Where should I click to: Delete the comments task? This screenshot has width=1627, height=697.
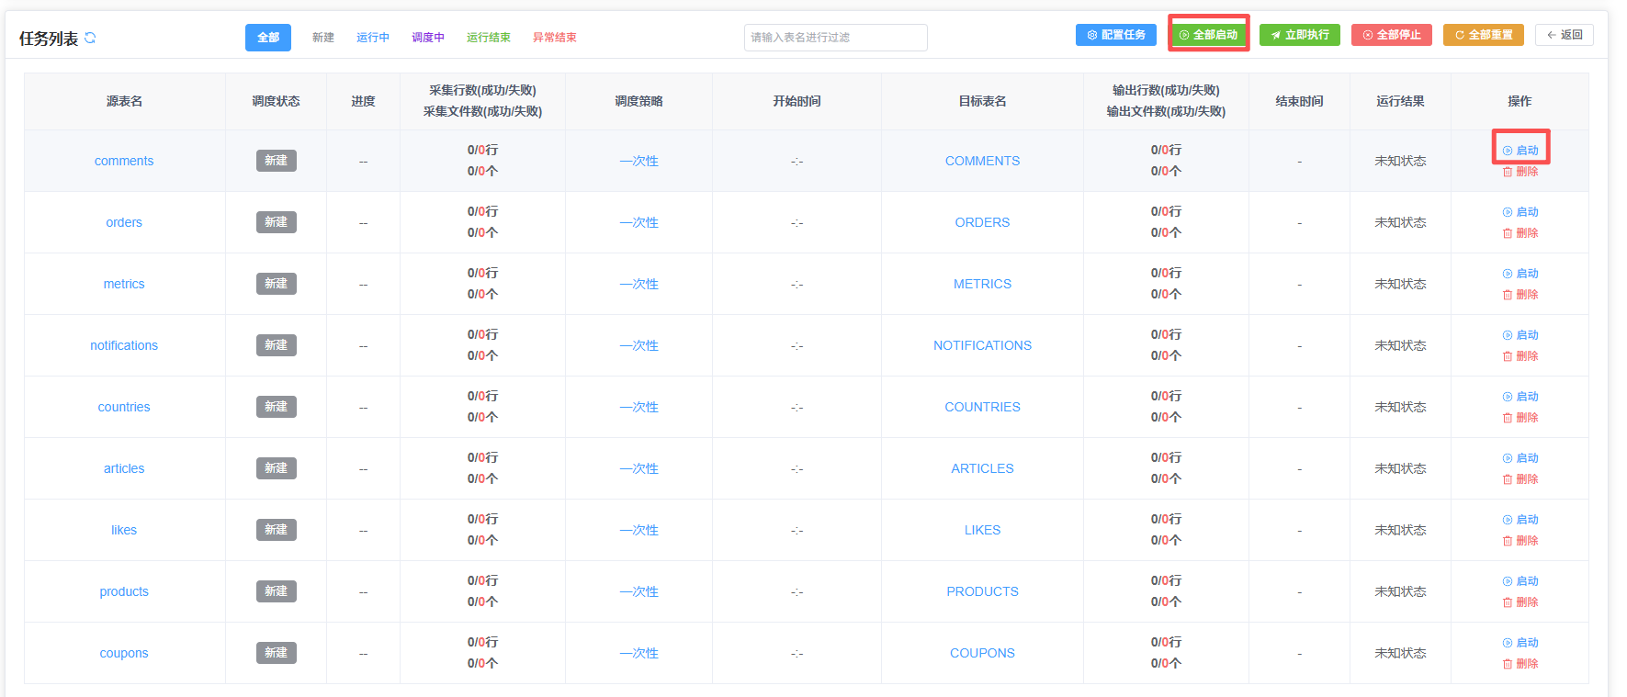pos(1520,172)
